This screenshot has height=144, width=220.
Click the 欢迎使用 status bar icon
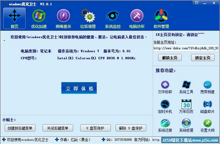pos(4,140)
